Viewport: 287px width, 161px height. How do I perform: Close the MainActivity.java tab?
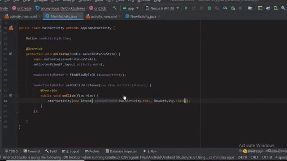80,17
